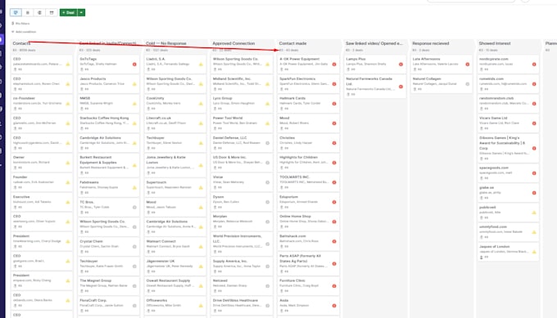Click red overdue icon on SparkFun Electronics card
The height and width of the screenshot is (318, 557).
[334, 84]
